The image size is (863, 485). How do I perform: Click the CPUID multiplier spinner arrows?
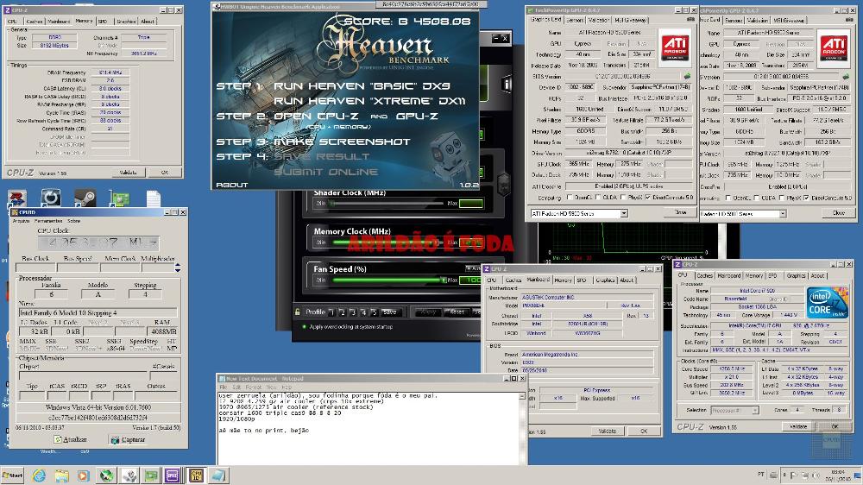(177, 268)
